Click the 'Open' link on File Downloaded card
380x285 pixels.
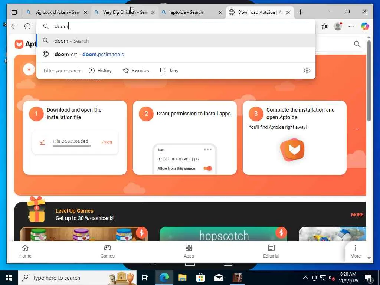[x=107, y=142]
